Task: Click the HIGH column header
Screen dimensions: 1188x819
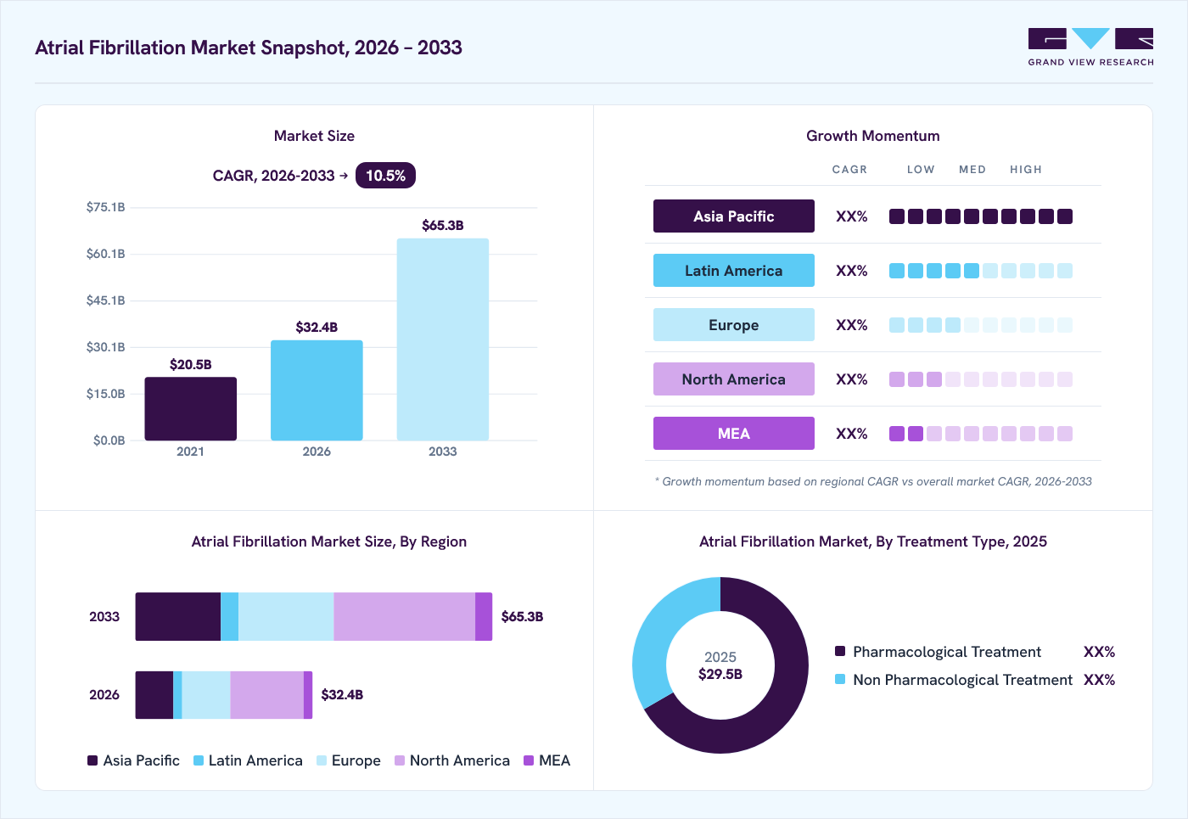Action: (1026, 170)
